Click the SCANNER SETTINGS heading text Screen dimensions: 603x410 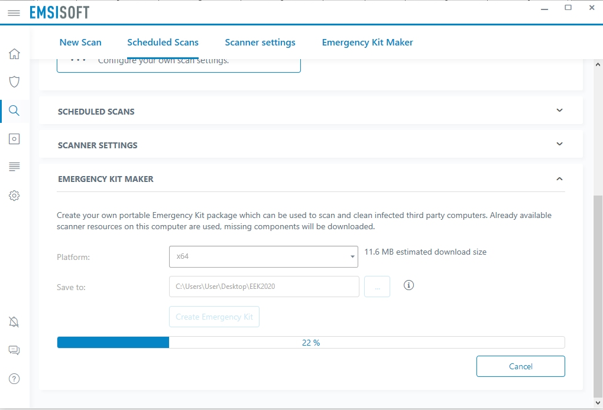click(98, 145)
